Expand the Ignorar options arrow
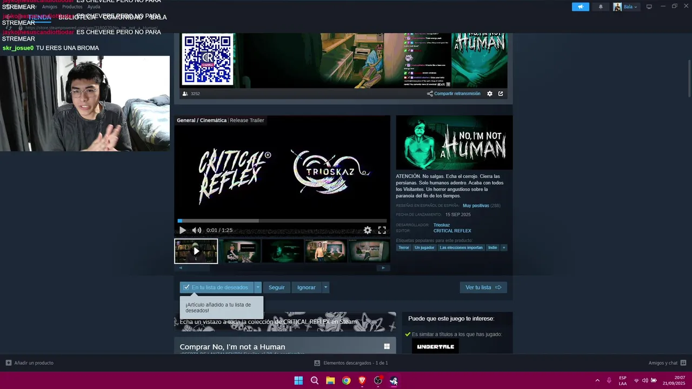Image resolution: width=692 pixels, height=389 pixels. click(x=325, y=287)
